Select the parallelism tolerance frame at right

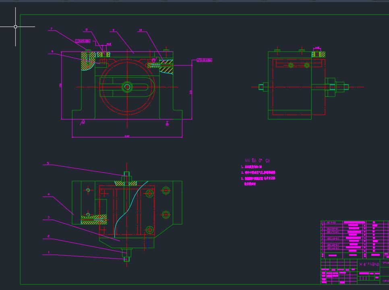[x=205, y=60]
